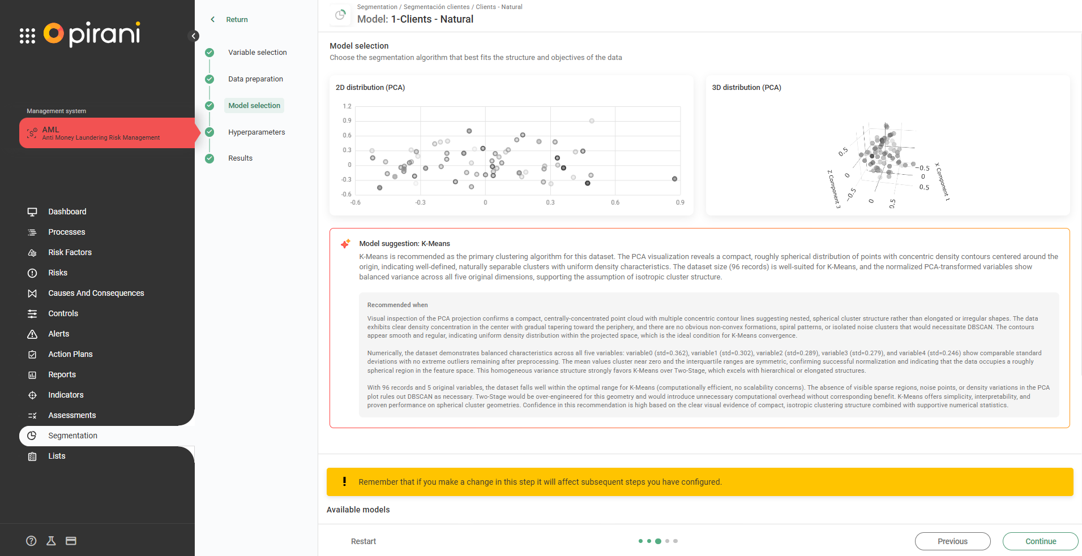Select the Data preparation step checkmark
1082x556 pixels.
(x=209, y=79)
